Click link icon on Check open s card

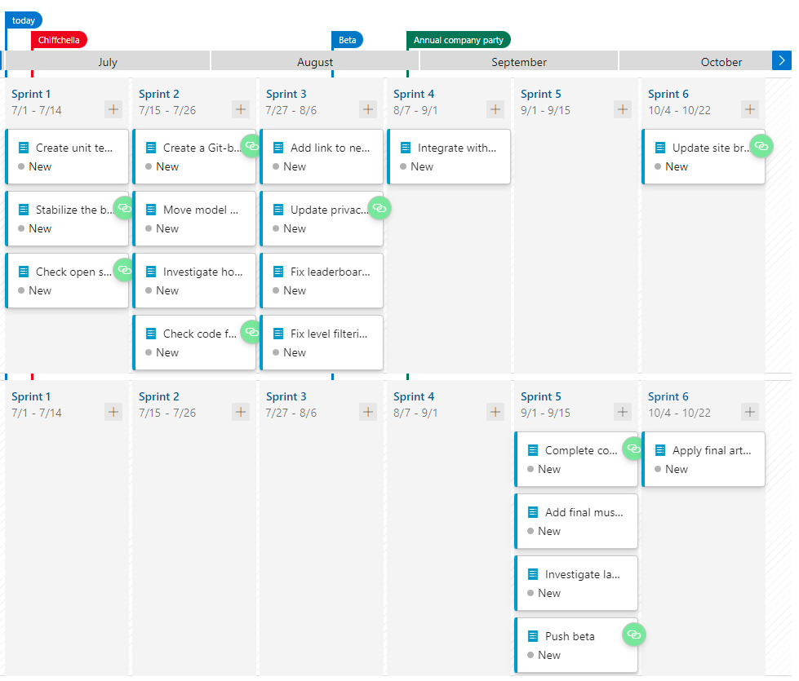124,270
